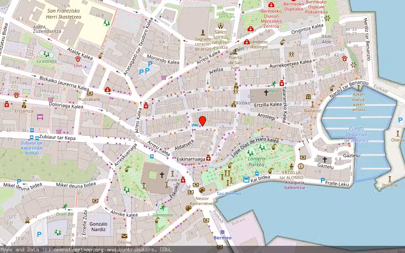The height and width of the screenshot is (253, 405).
Task: Click the bus stop icon on Kai bidea
Action: [246, 180]
